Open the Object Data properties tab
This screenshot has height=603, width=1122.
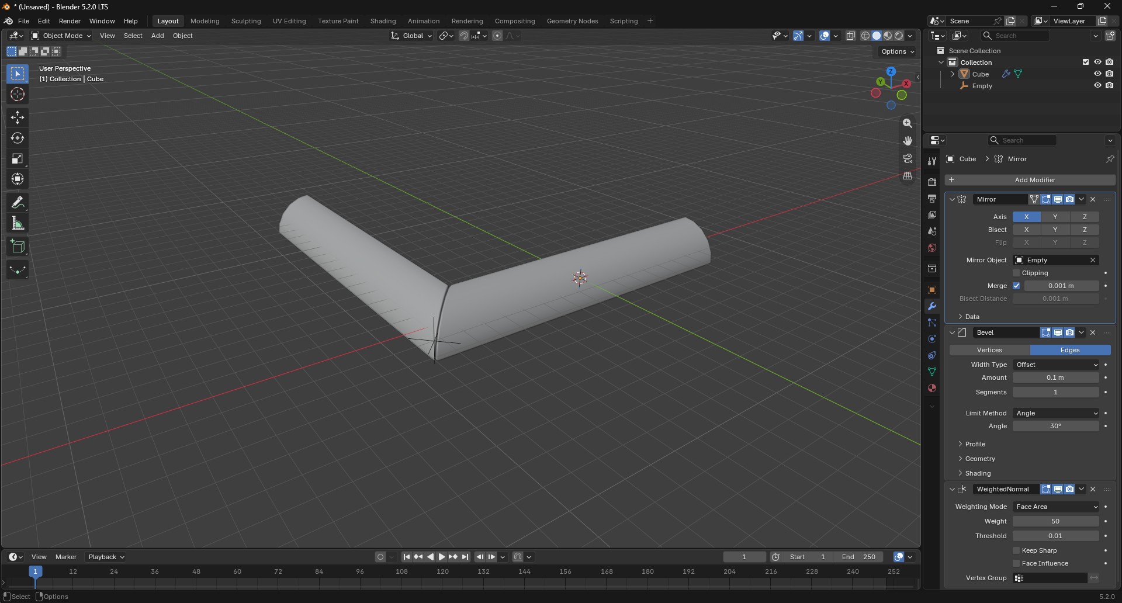coord(932,372)
